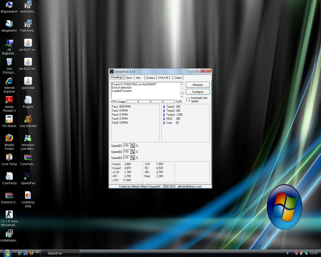Screen dimensions: 321x257
Task: Launch Internet Explorer from the desktop
Action: coord(9,85)
